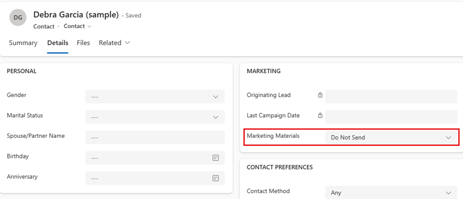Open the Birthday calendar picker icon

[x=216, y=158]
